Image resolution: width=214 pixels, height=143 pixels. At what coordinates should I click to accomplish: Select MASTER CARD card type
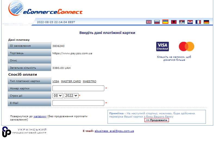point(71,81)
